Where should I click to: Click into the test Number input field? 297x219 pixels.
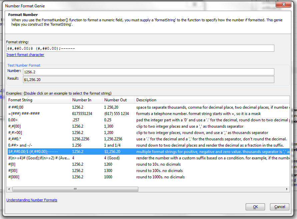click(x=149, y=72)
